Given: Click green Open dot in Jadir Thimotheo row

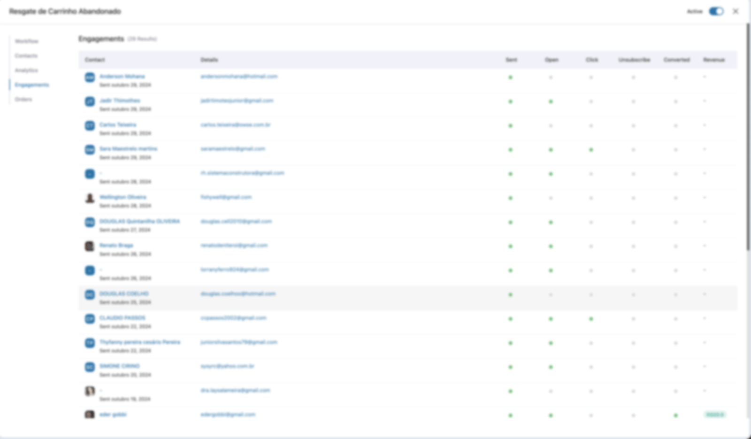Looking at the screenshot, I should 551,101.
